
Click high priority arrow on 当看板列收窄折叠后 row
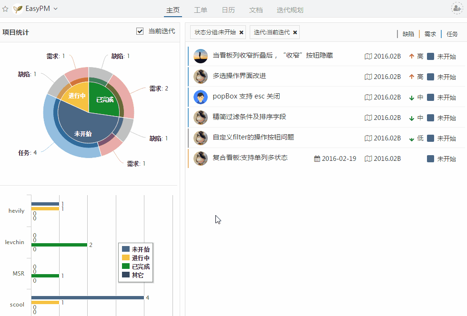pyautogui.click(x=412, y=56)
